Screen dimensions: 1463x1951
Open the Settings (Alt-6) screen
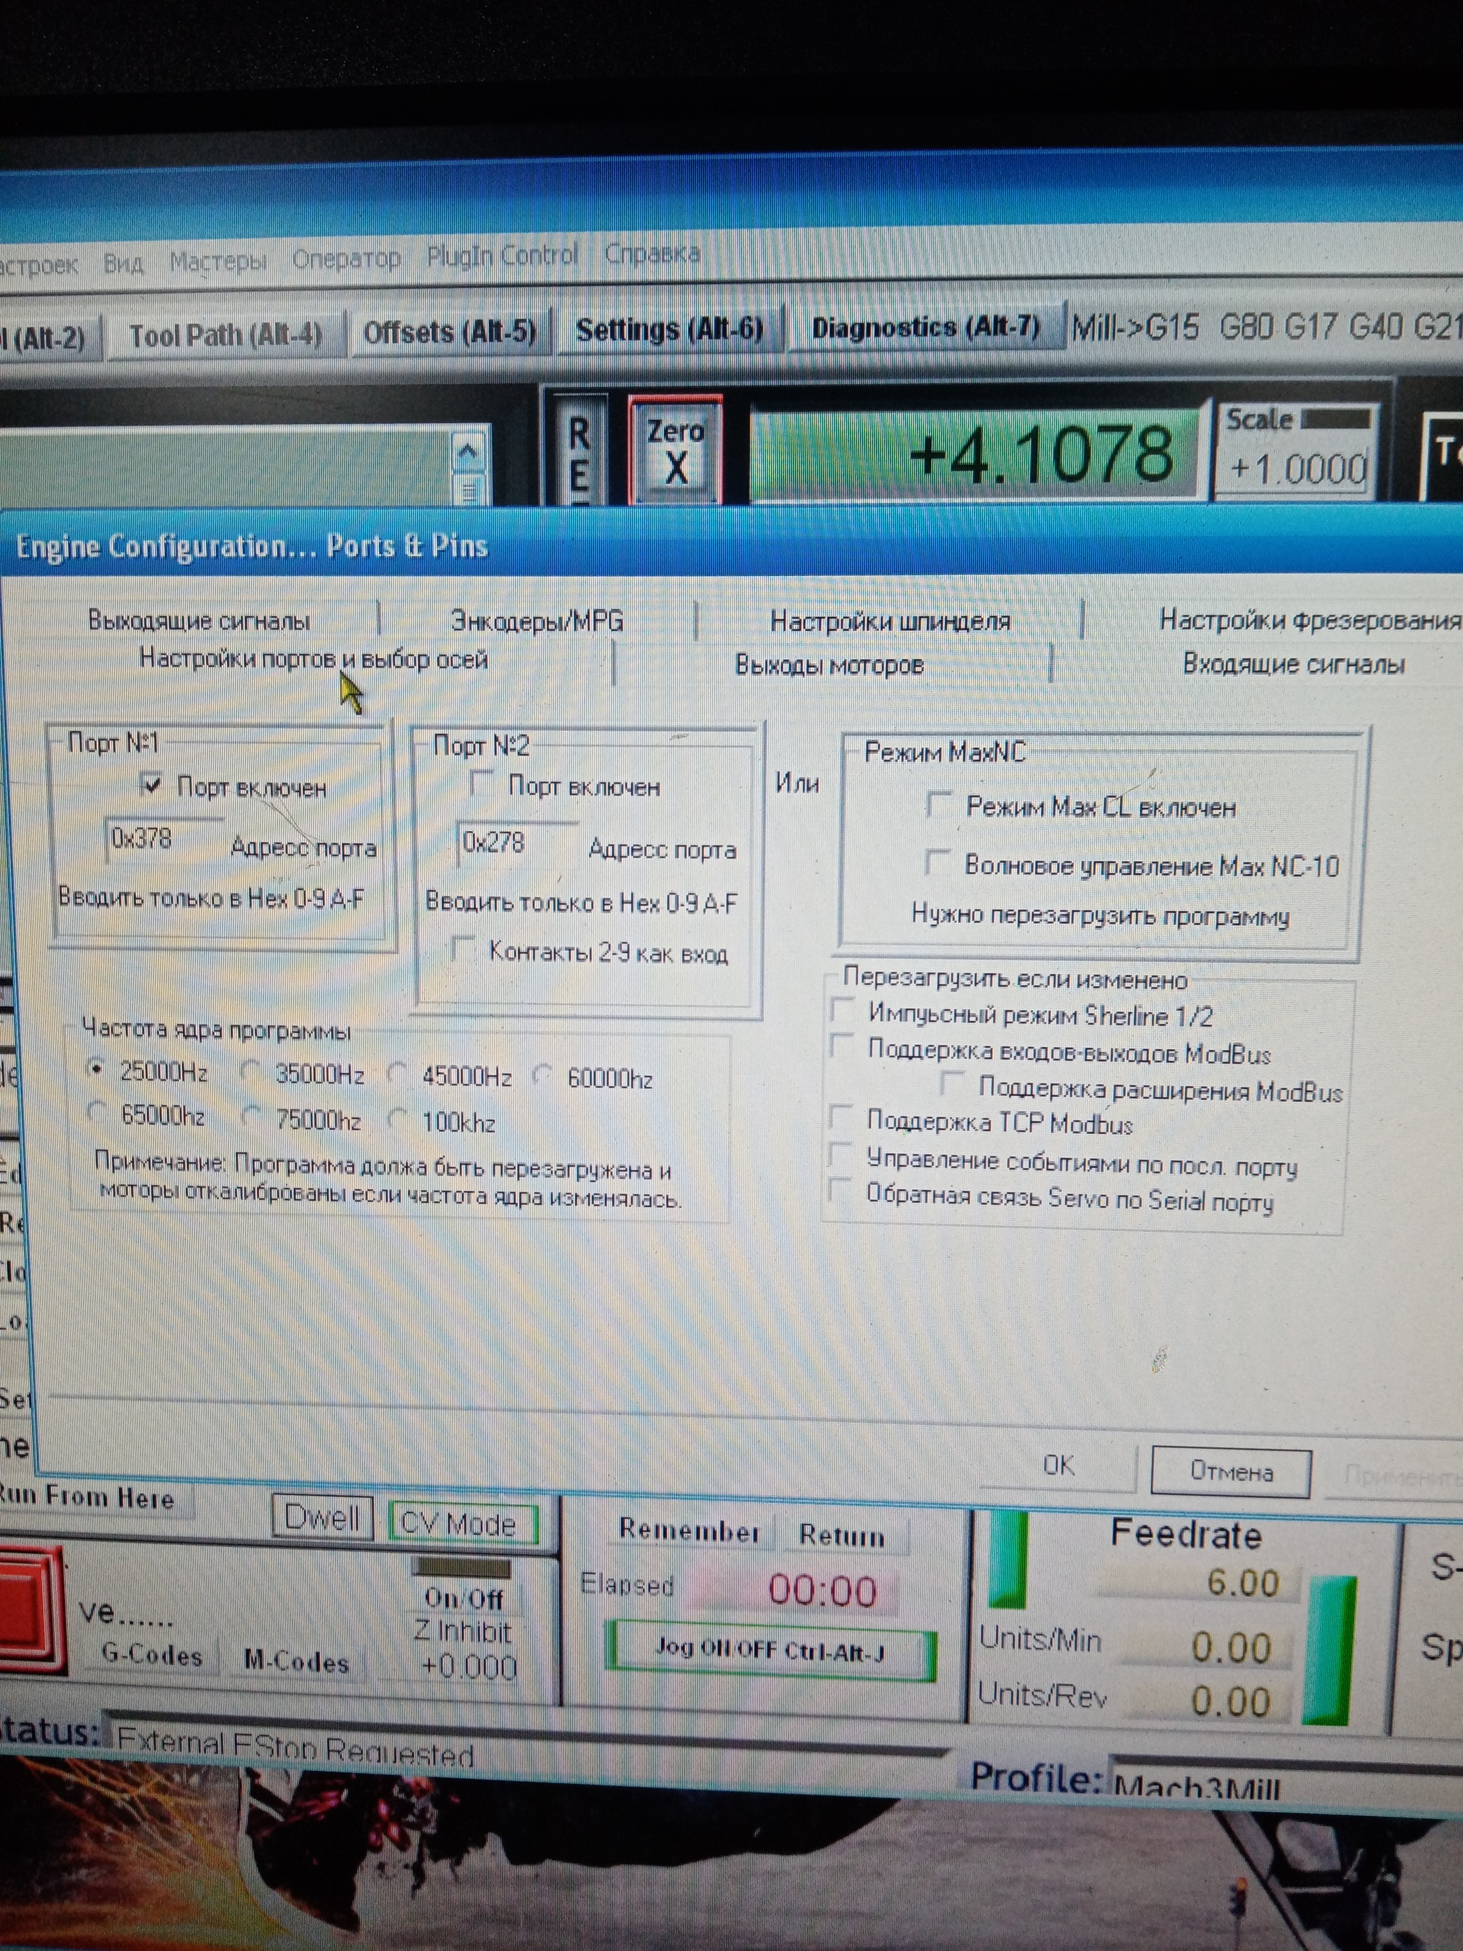pyautogui.click(x=669, y=330)
